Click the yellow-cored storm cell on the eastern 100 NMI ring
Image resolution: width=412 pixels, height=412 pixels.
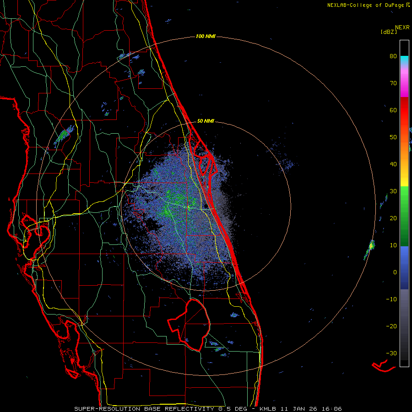pos(371,246)
